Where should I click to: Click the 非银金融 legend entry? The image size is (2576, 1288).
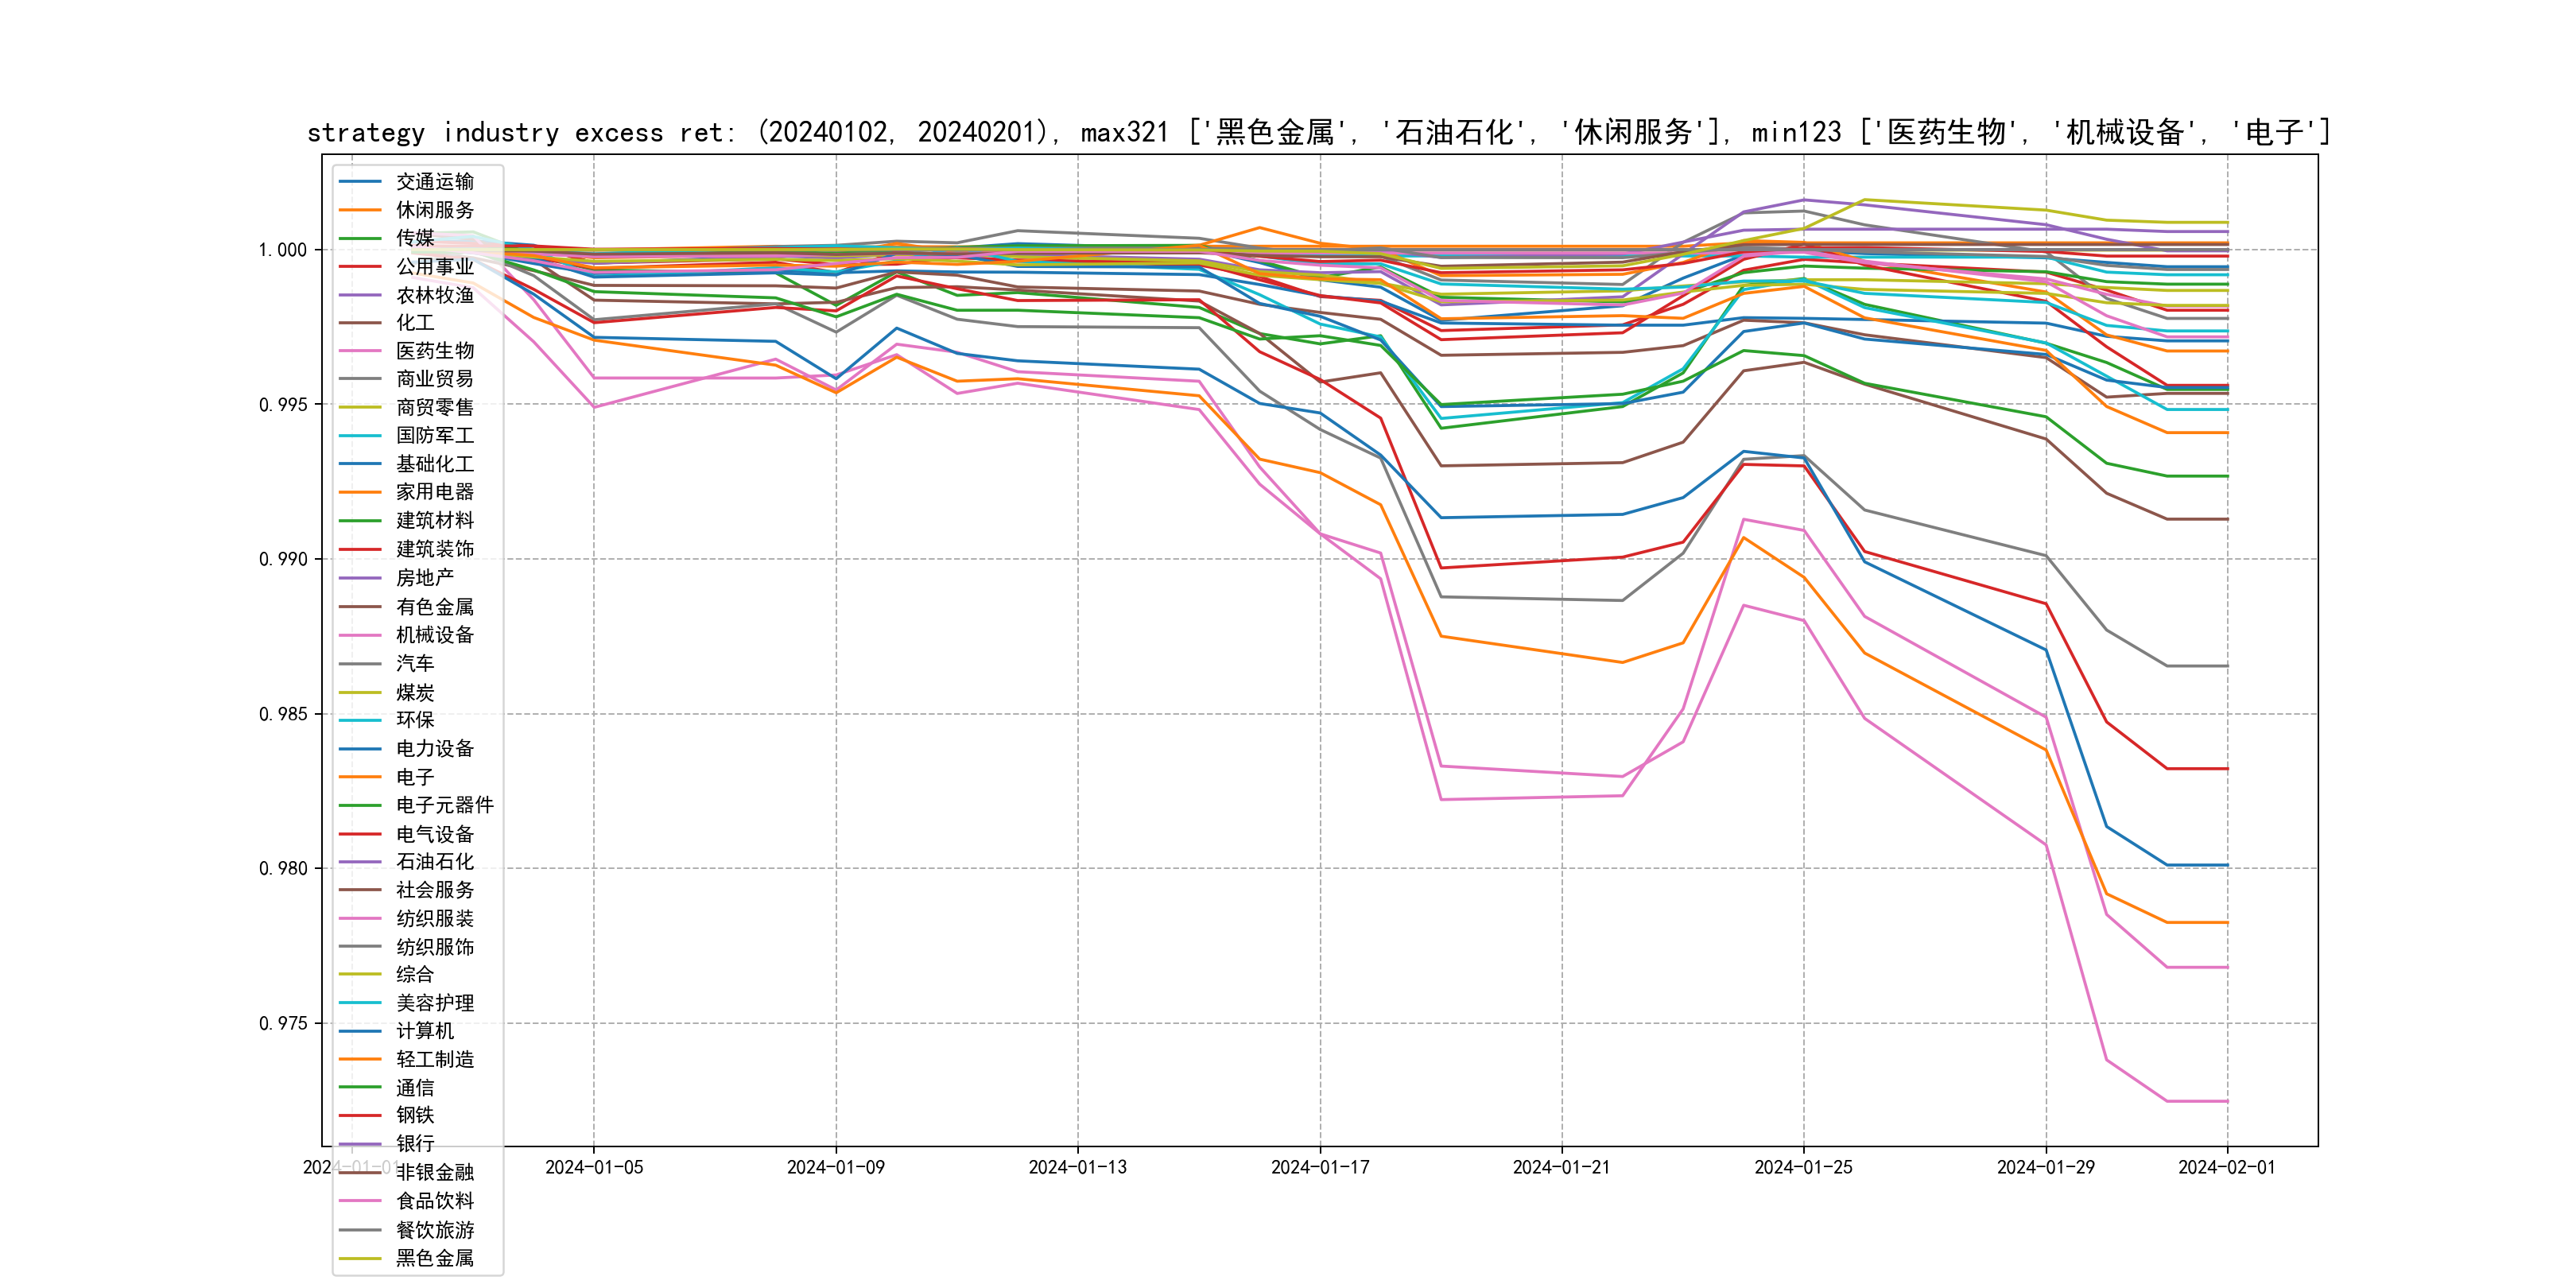click(434, 1172)
